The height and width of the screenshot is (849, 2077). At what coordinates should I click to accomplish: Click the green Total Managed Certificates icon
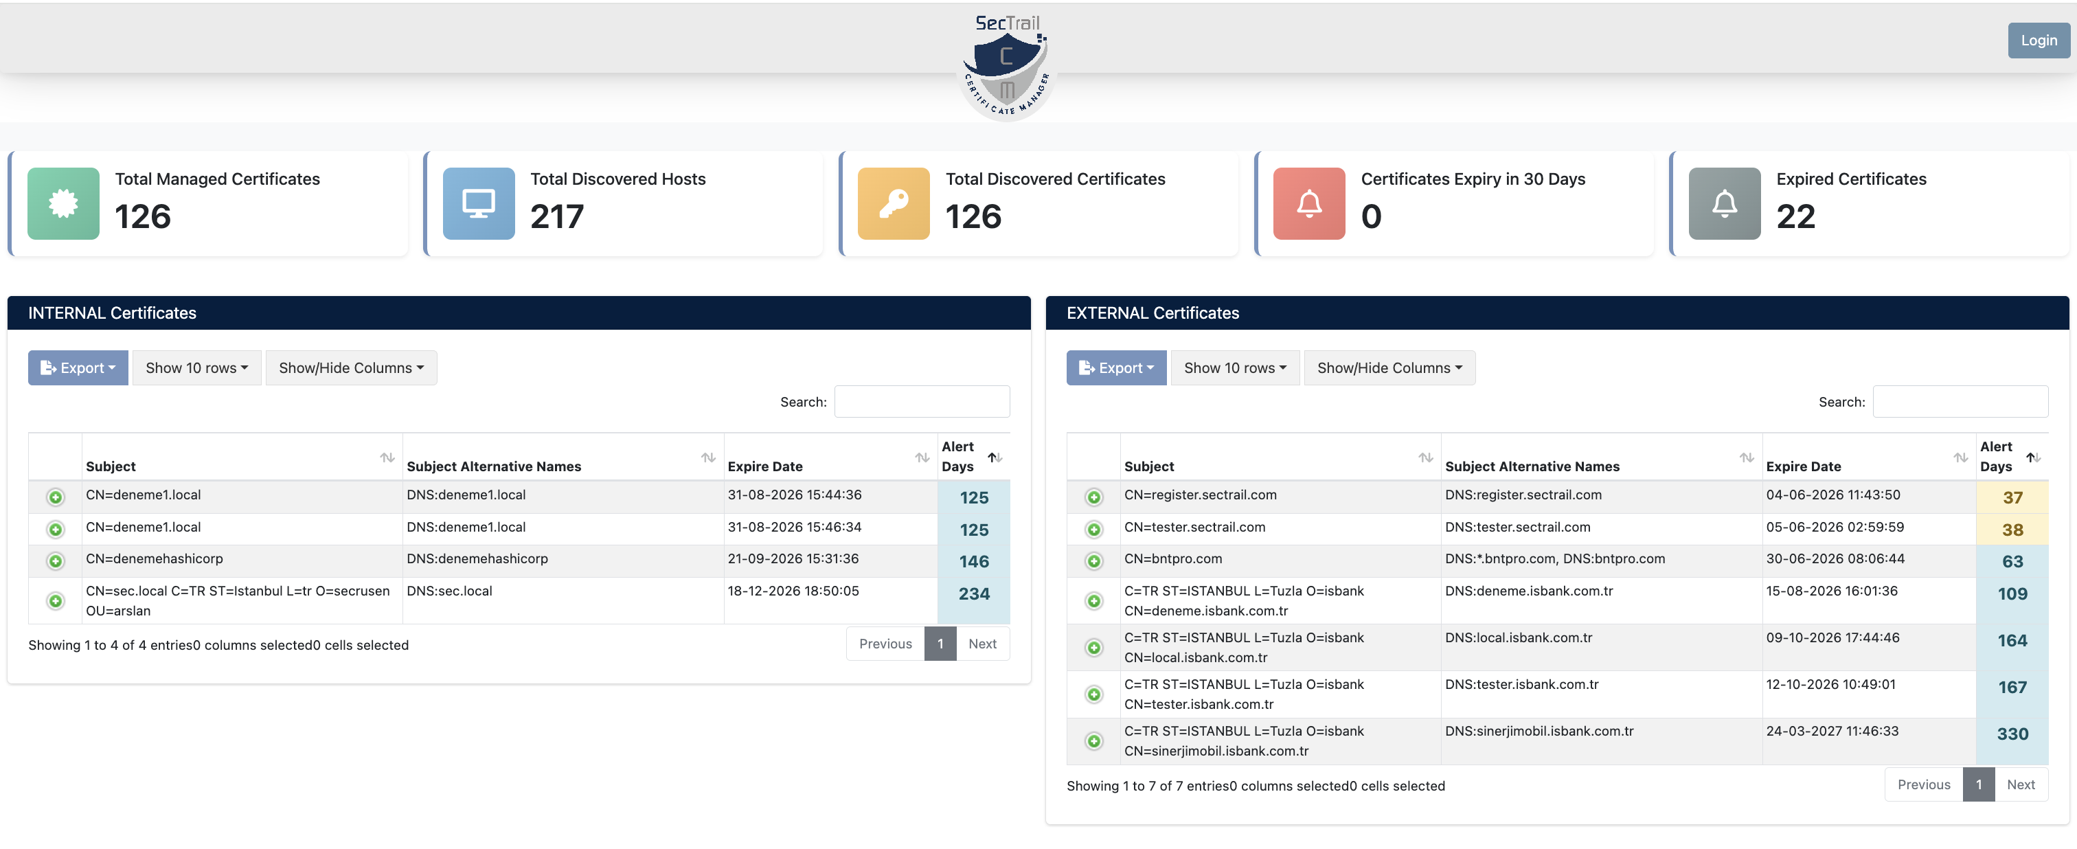[63, 203]
